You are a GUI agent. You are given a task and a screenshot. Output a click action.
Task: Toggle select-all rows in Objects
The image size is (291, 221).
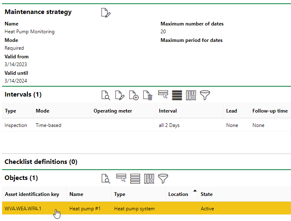pos(135,179)
